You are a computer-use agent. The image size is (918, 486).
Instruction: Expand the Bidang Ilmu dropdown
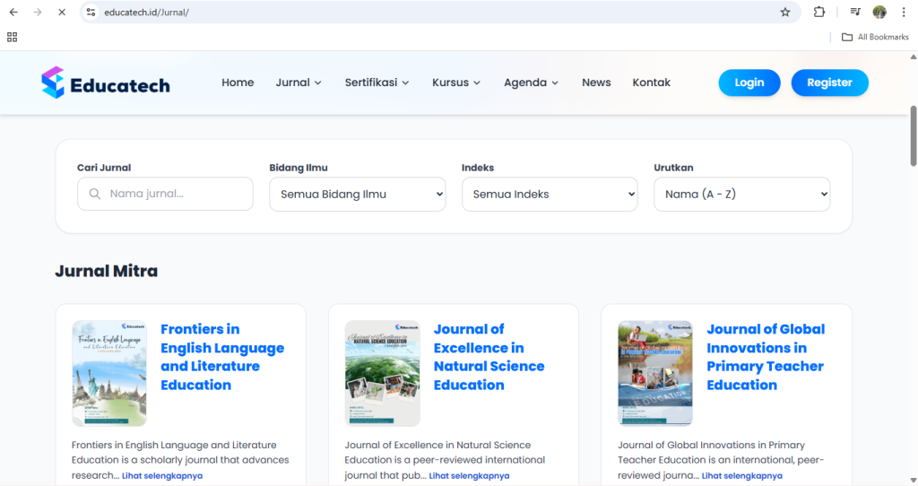[357, 194]
